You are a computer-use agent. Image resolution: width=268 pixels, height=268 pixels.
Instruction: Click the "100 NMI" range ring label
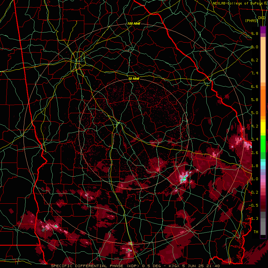tap(134, 24)
